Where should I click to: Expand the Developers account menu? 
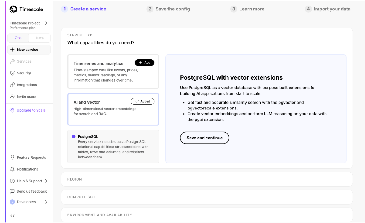click(x=46, y=202)
